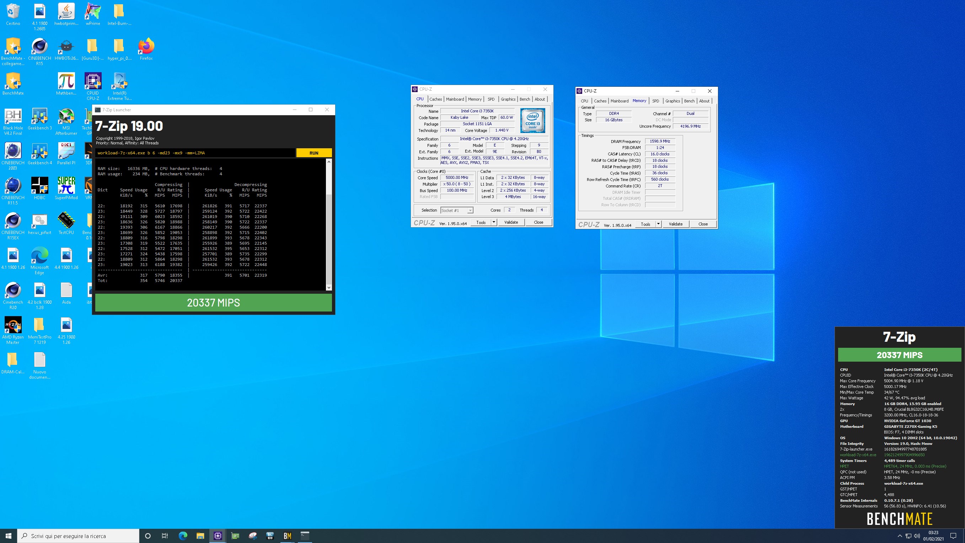Show hidden system tray icons
965x543 pixels.
pyautogui.click(x=900, y=536)
